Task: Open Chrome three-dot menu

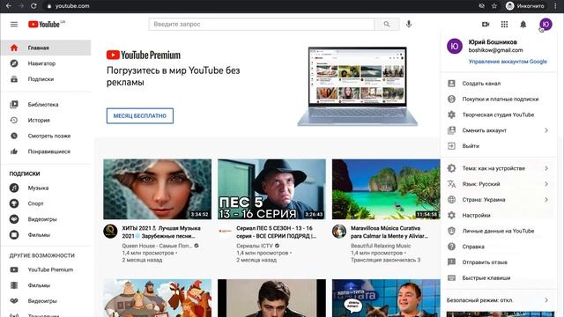Action: (555, 6)
